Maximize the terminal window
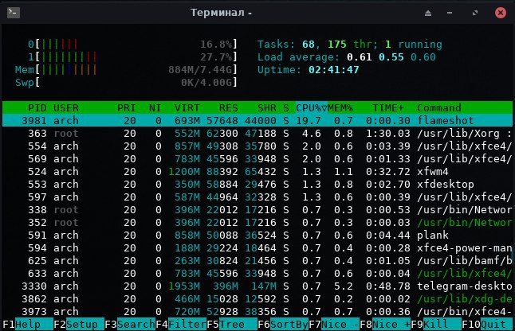This screenshot has width=515, height=331. tap(475, 13)
